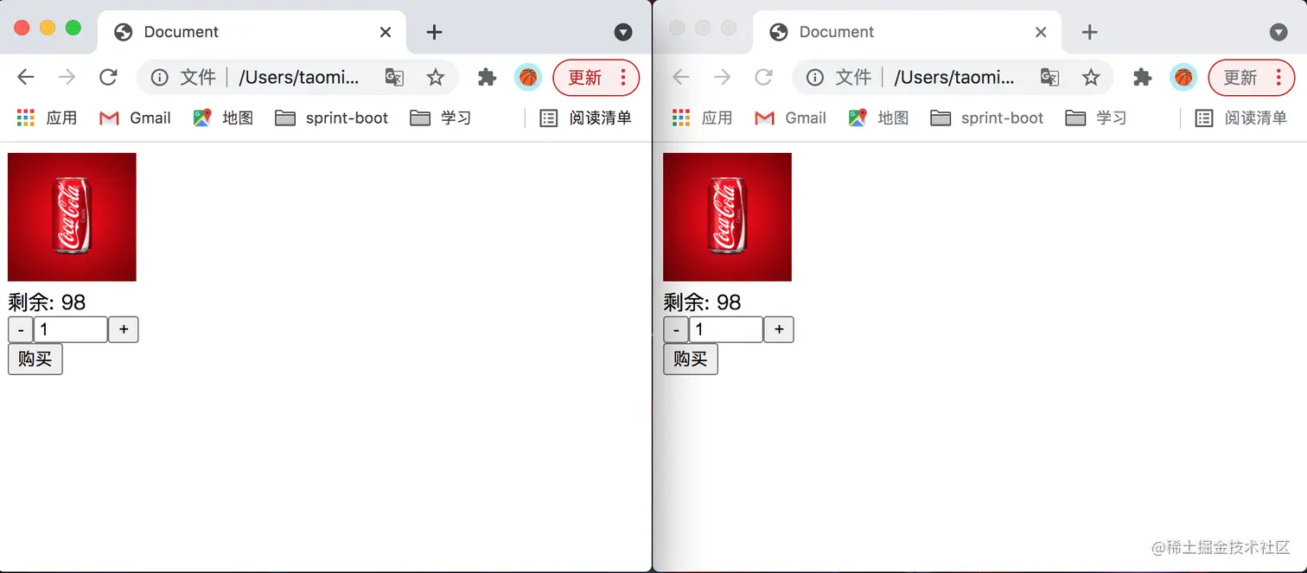This screenshot has height=573, width=1307.
Task: Increase quantity with plus in right window
Action: pos(779,329)
